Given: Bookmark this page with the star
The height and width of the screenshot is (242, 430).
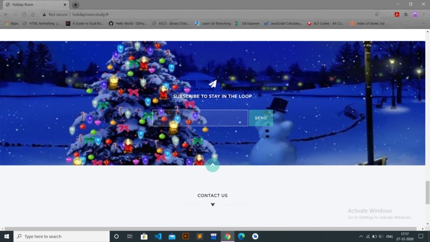Looking at the screenshot, I should [377, 14].
